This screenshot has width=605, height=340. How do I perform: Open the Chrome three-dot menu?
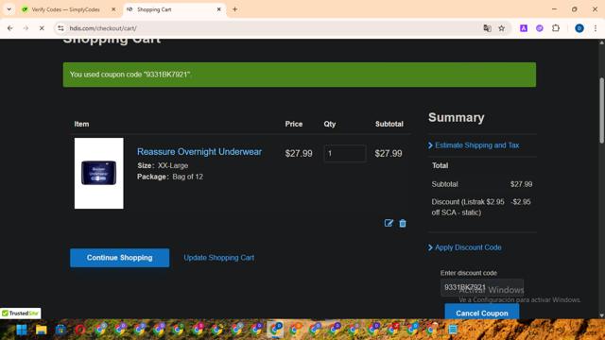coord(596,28)
